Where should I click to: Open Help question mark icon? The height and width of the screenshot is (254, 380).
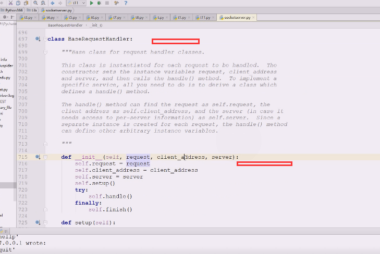pyautogui.click(x=126, y=3)
